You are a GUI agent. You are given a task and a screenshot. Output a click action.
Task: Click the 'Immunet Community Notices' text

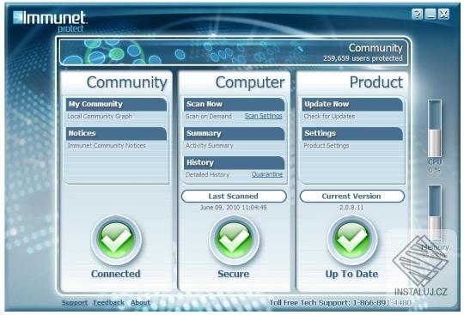(107, 145)
